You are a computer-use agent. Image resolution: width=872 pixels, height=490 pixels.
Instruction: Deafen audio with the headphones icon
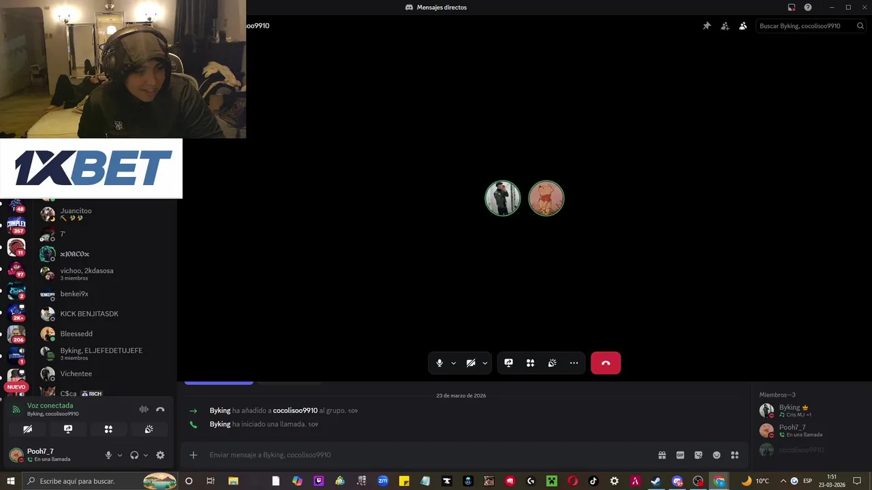(134, 455)
